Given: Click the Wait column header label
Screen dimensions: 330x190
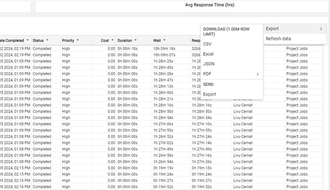Looking at the screenshot, I should tap(157, 41).
